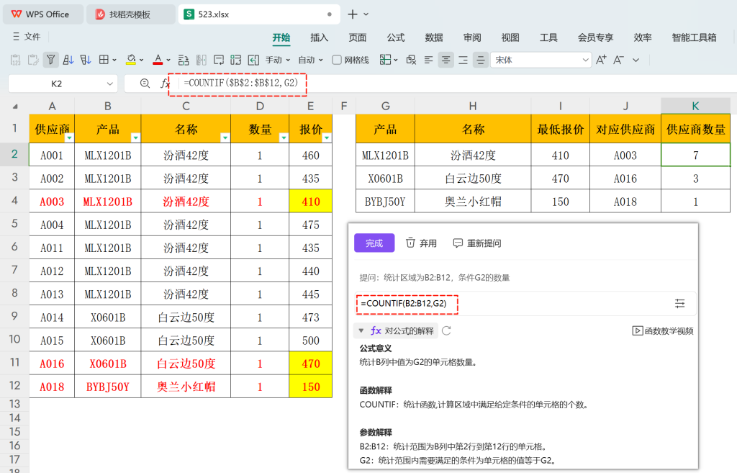Click the fx insert function icon
The height and width of the screenshot is (473, 737).
165,84
